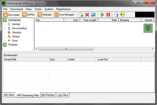Maximize the HiDownload window
This screenshot has width=157, height=105.
coord(141,3)
